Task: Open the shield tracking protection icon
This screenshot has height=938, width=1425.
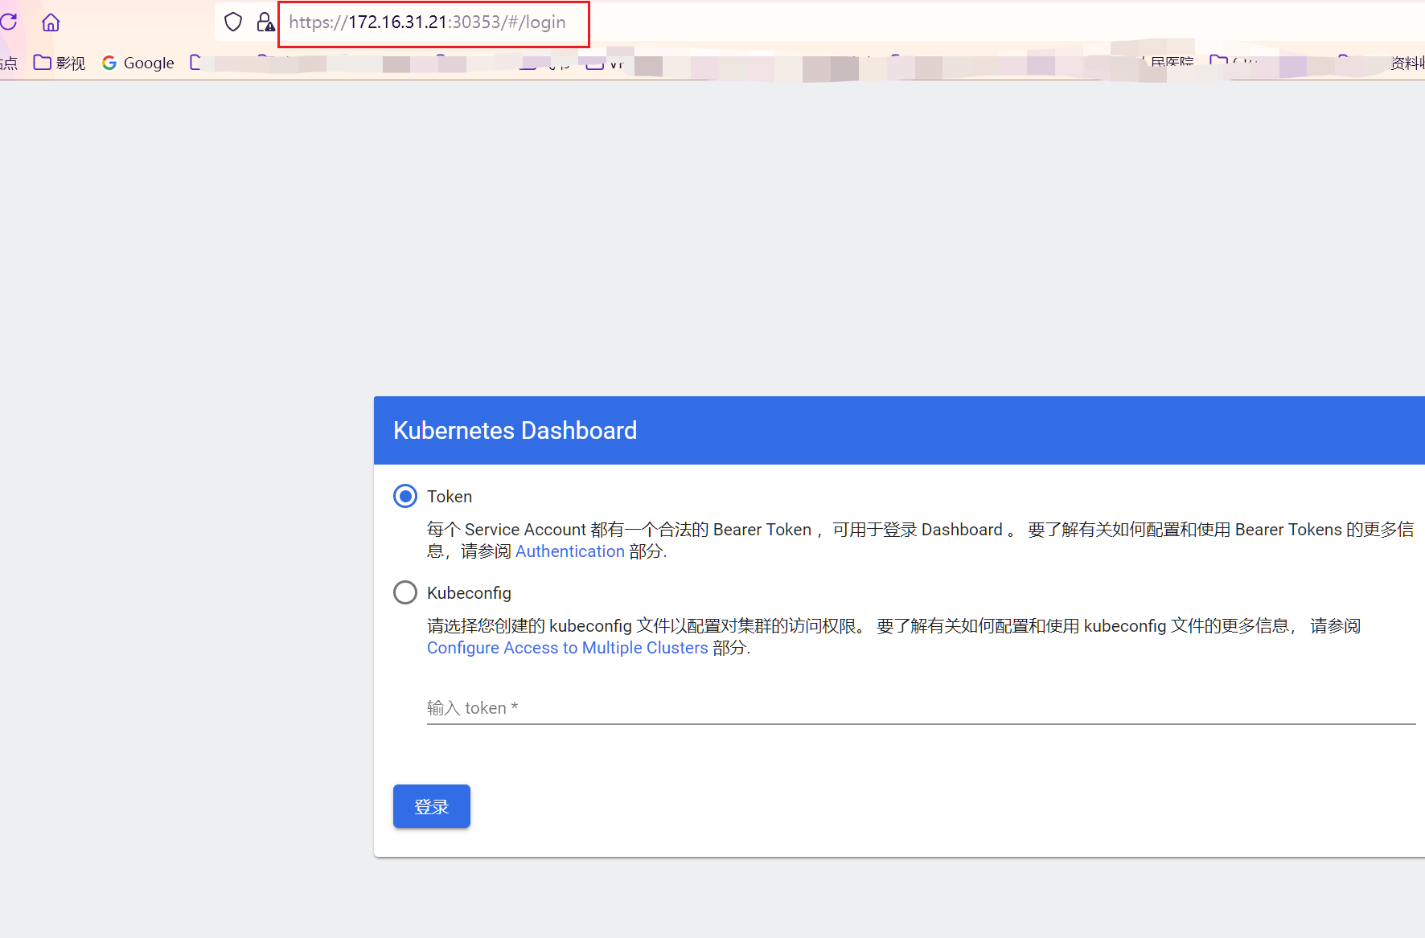Action: (233, 22)
